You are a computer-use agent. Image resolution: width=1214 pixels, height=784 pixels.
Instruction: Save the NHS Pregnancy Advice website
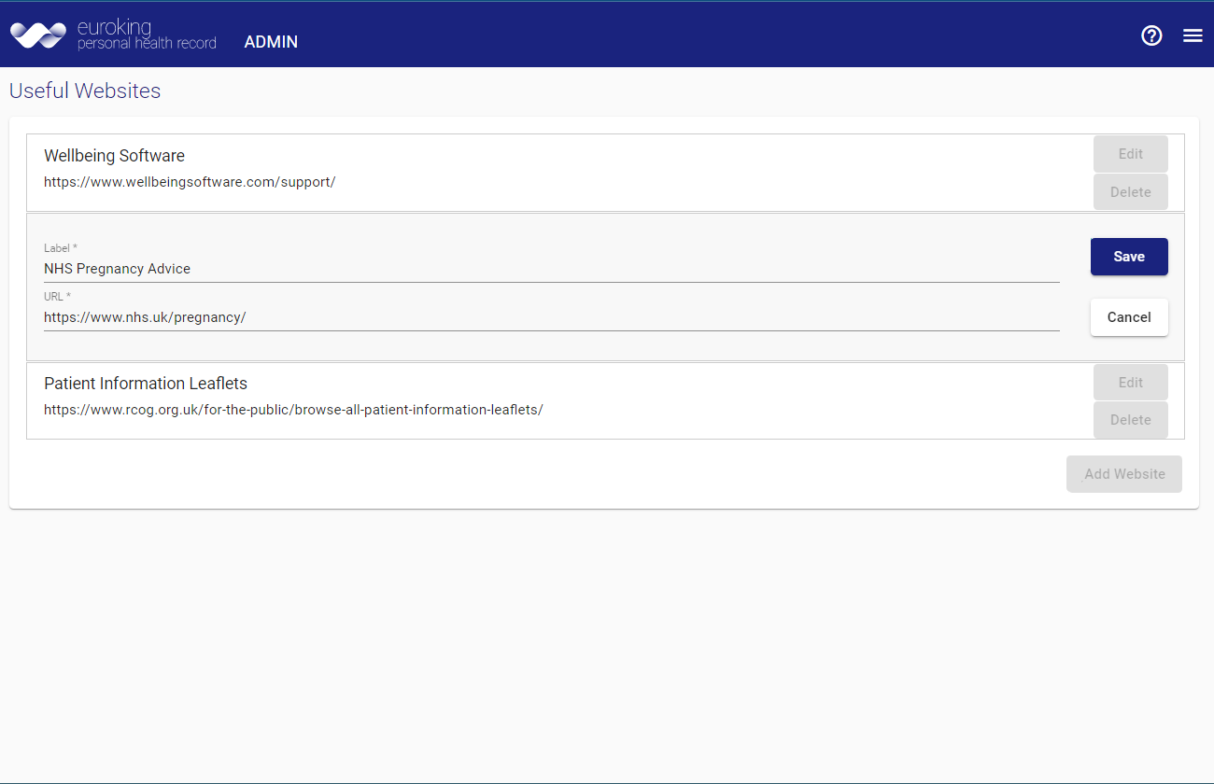pyautogui.click(x=1129, y=257)
